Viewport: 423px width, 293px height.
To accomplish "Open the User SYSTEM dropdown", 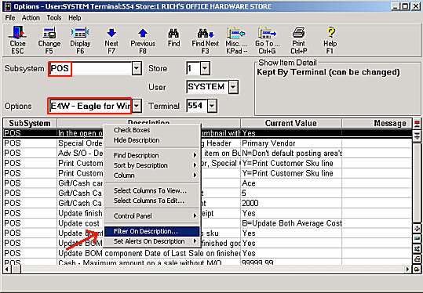I will click(x=233, y=87).
